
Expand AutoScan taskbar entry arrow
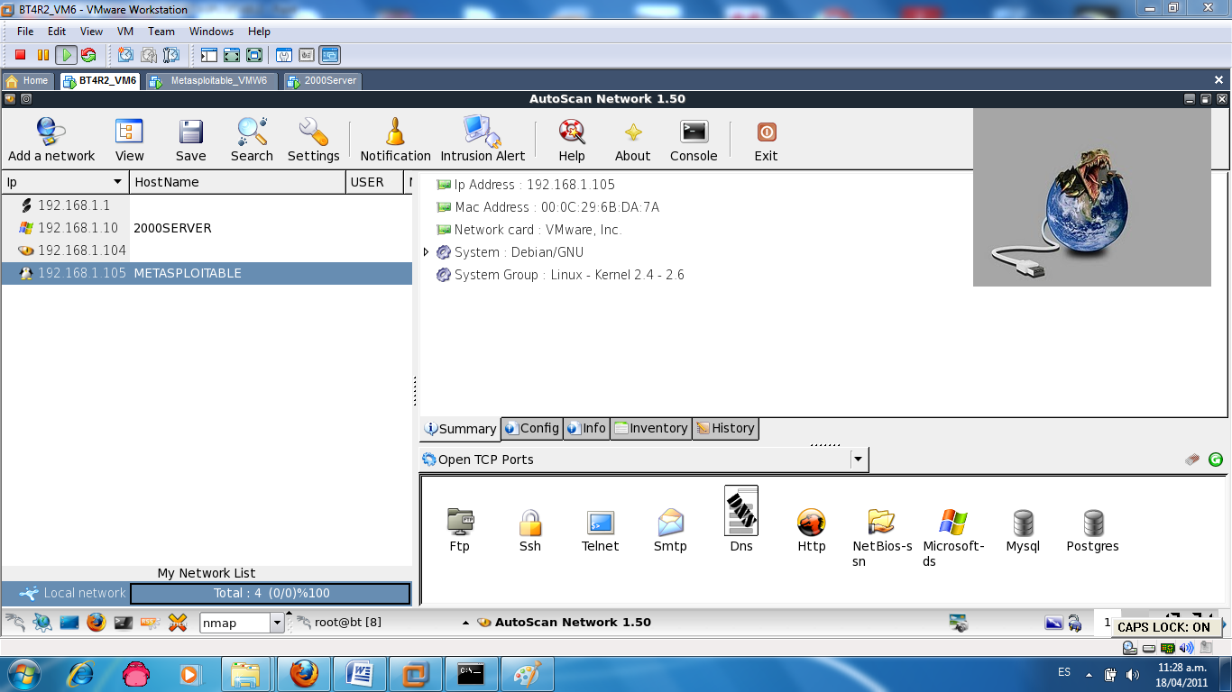pyautogui.click(x=465, y=623)
